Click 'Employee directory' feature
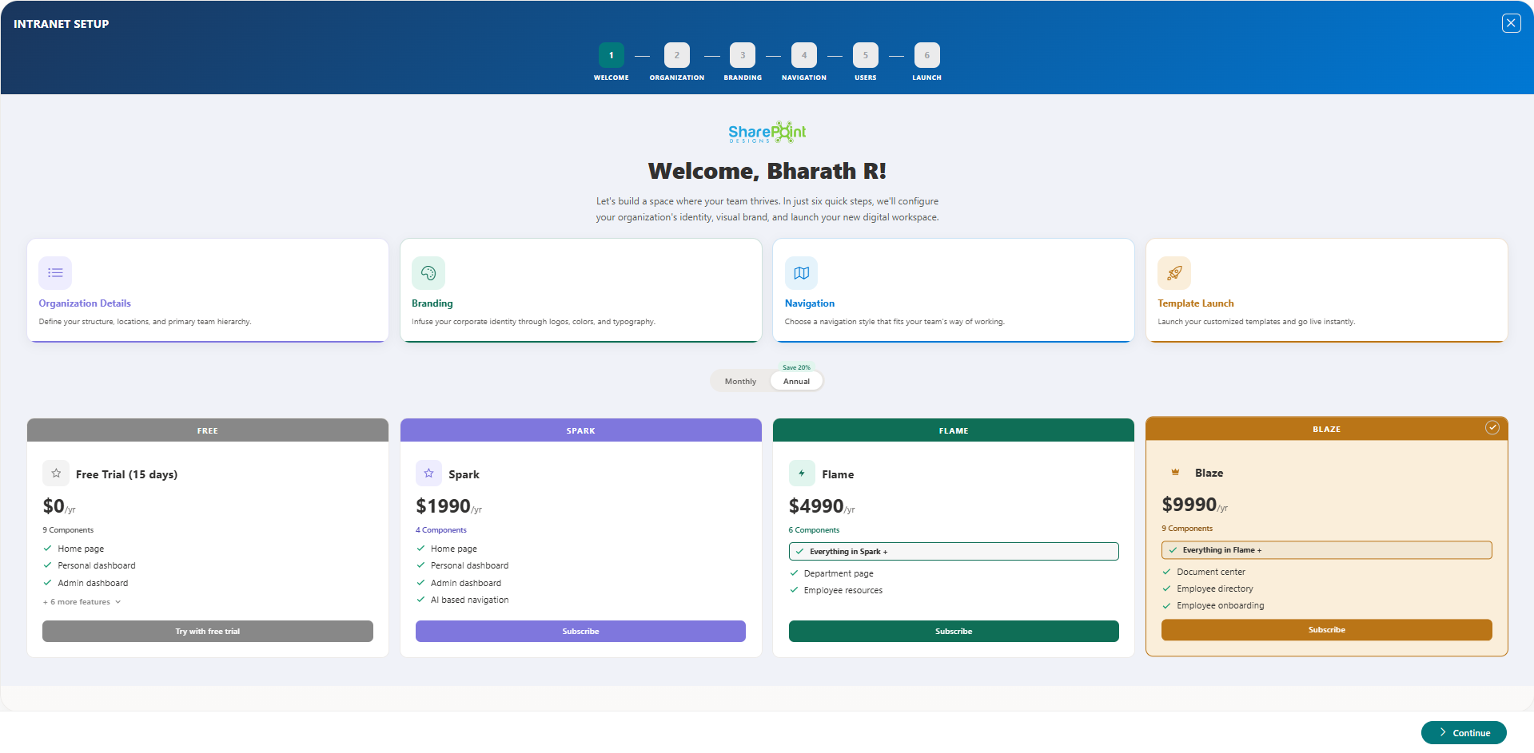 pyautogui.click(x=1215, y=589)
